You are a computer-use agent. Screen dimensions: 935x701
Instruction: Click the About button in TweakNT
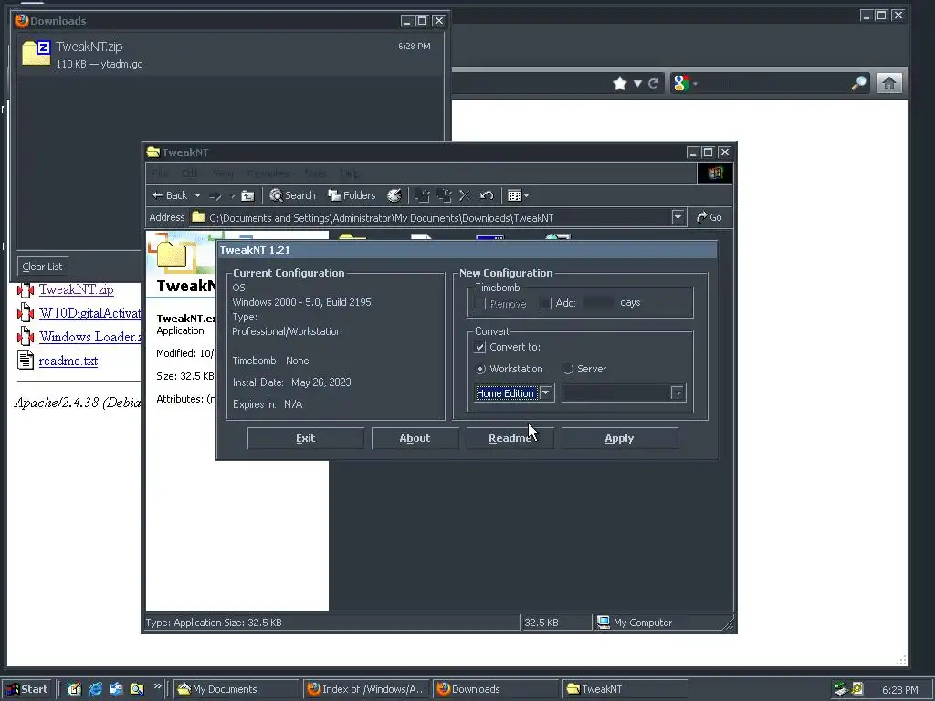[x=415, y=438]
